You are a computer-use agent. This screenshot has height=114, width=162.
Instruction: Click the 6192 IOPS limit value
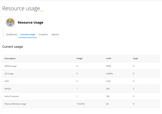coord(108,81)
